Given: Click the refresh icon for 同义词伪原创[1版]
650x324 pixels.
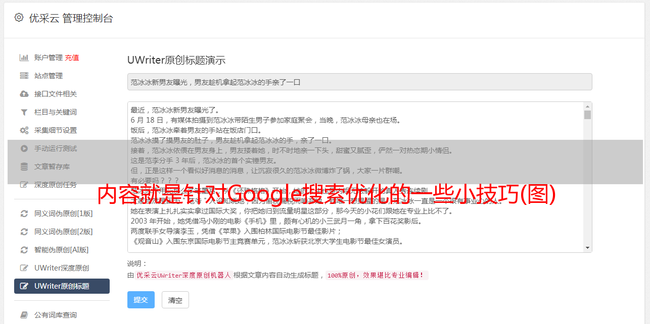Looking at the screenshot, I should click(24, 213).
